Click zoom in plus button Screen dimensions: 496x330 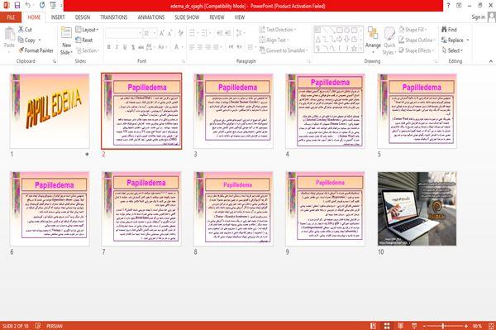coord(466,326)
